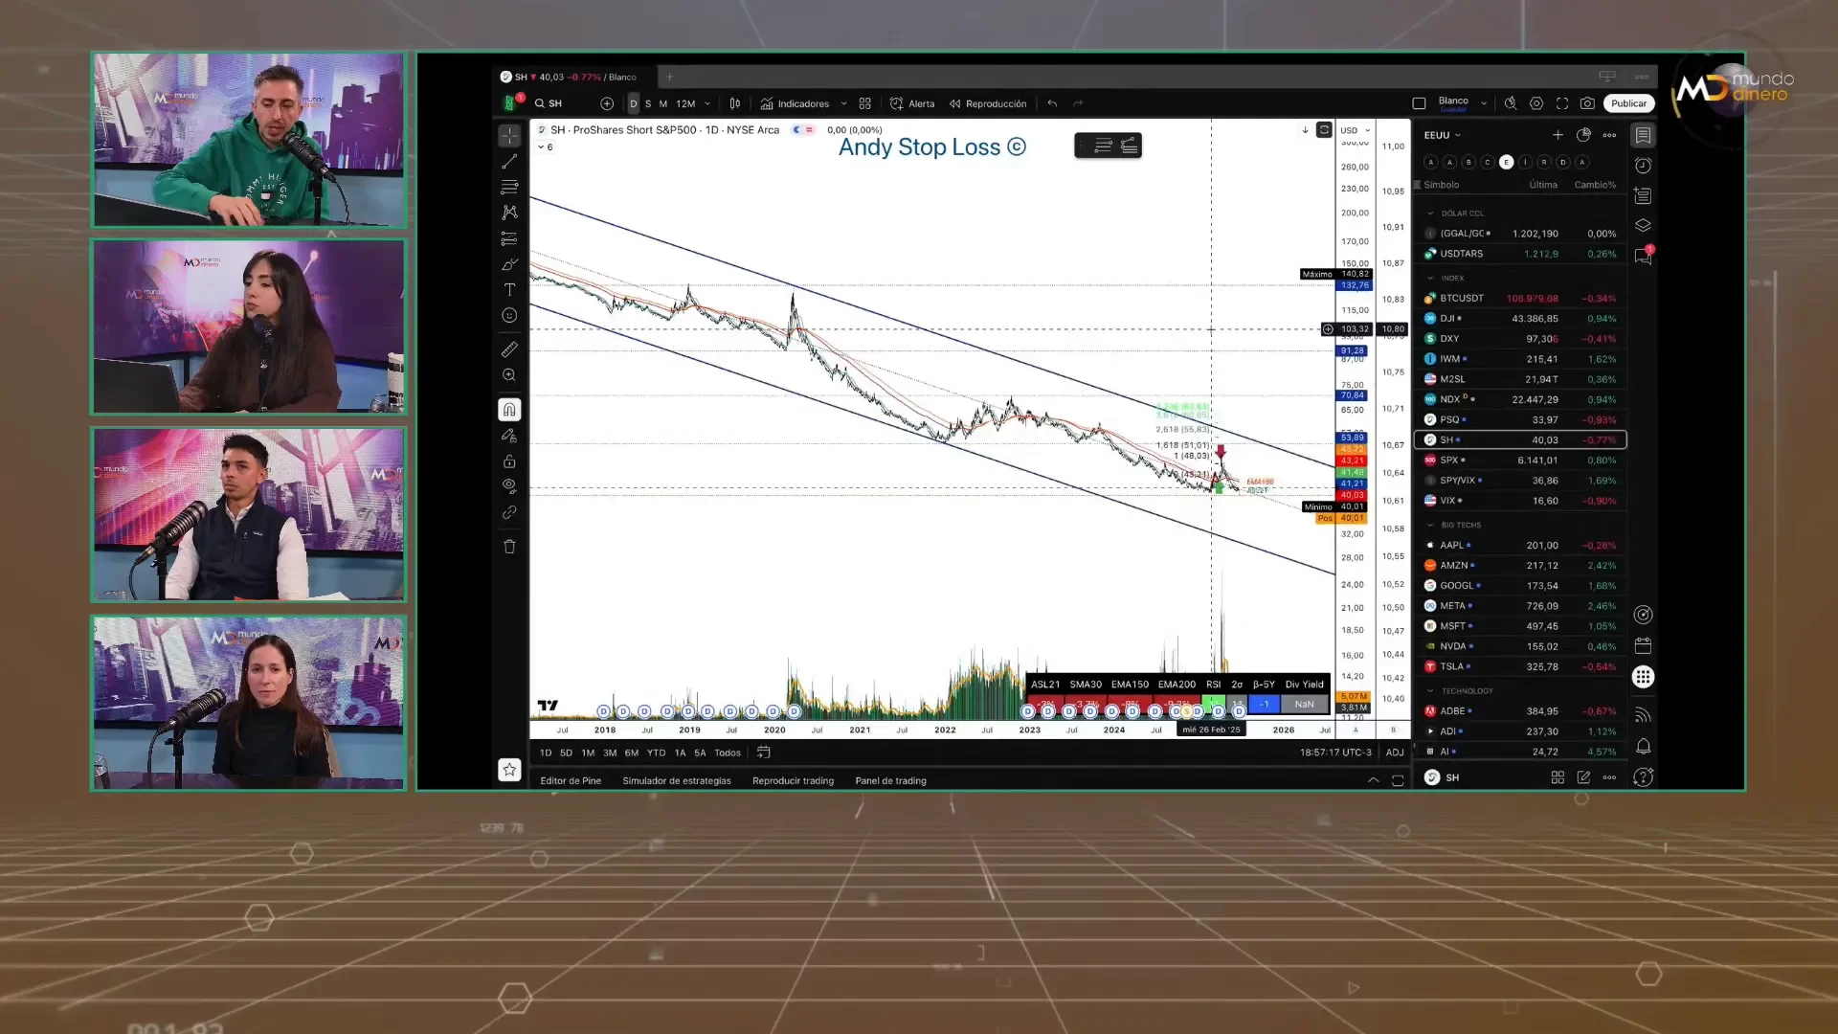This screenshot has width=1838, height=1034.
Task: Open the Fibonacci retracement tools
Action: [x=509, y=187]
